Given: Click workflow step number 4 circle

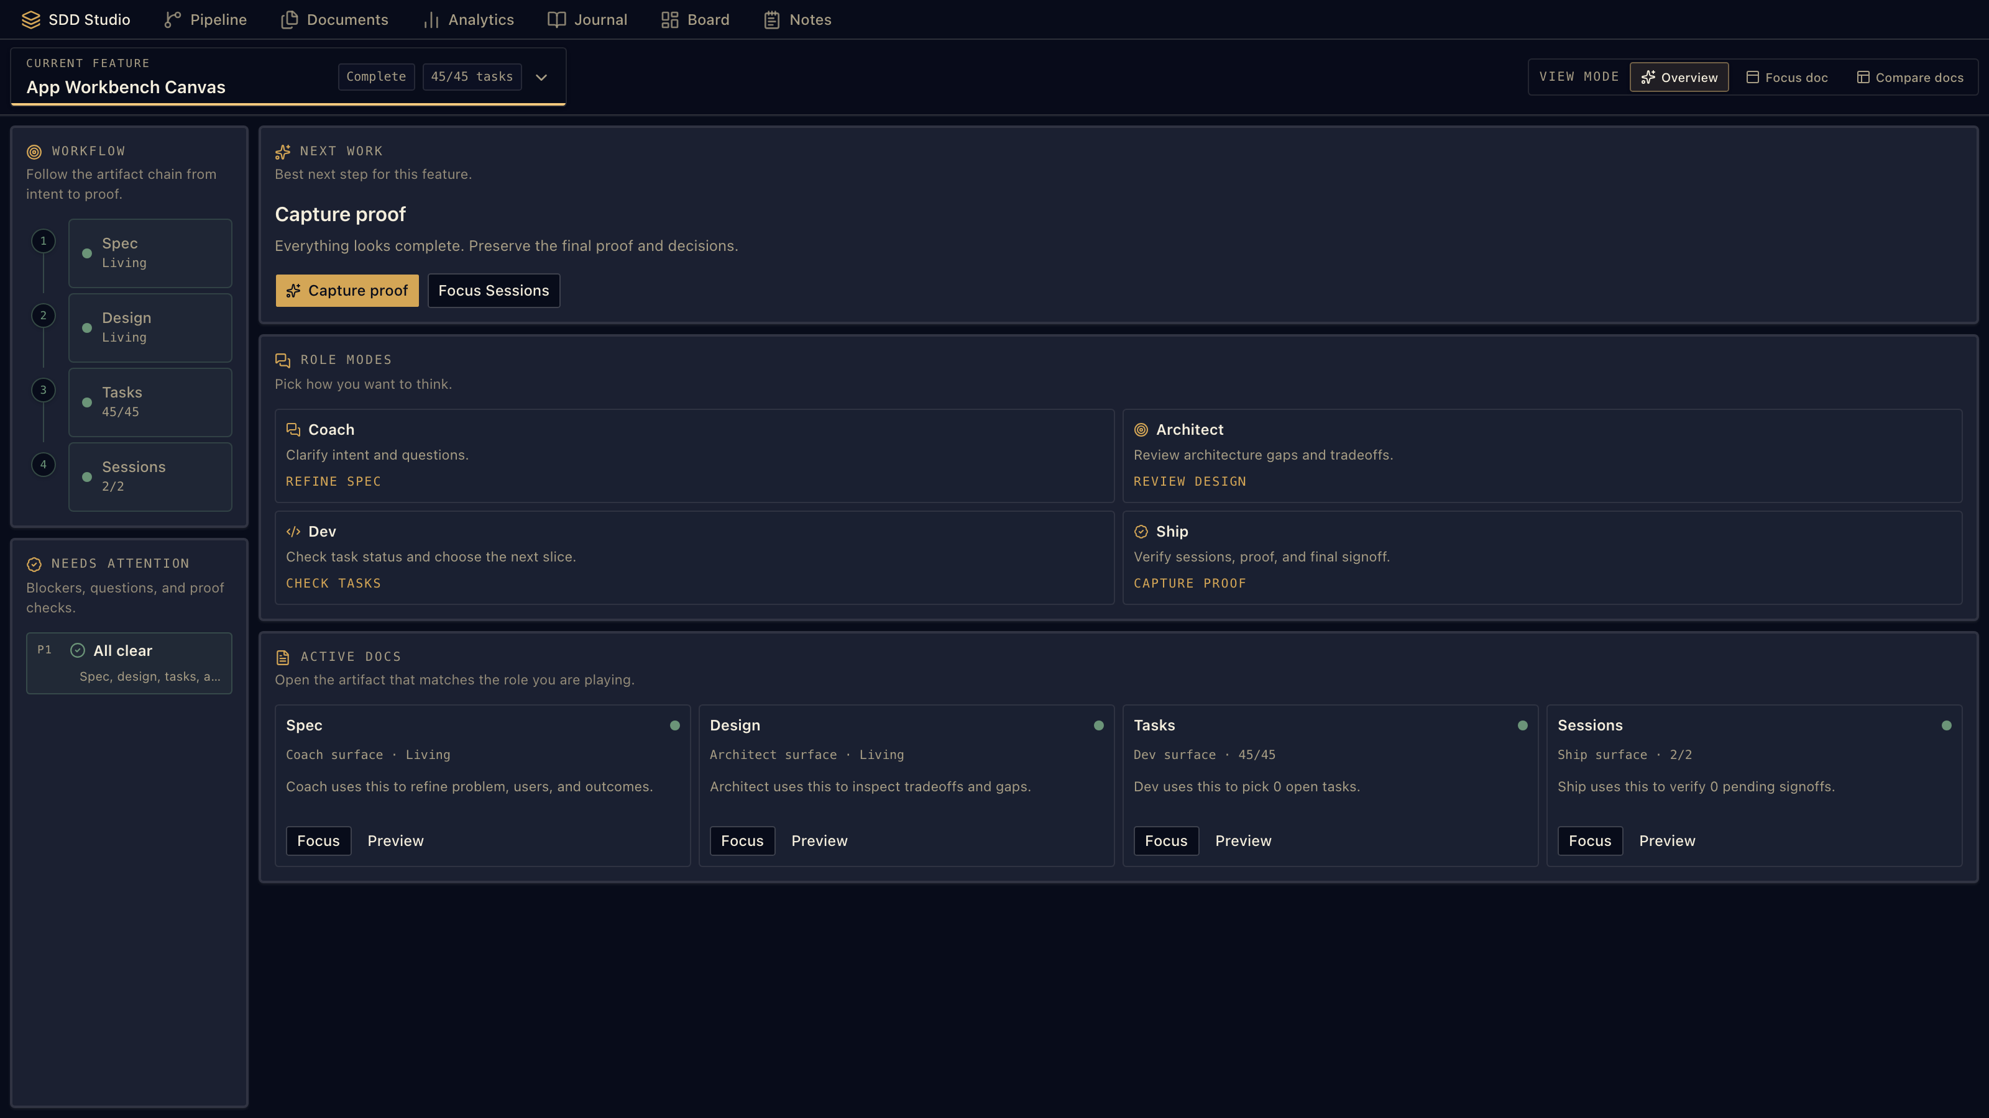Looking at the screenshot, I should tap(44, 465).
